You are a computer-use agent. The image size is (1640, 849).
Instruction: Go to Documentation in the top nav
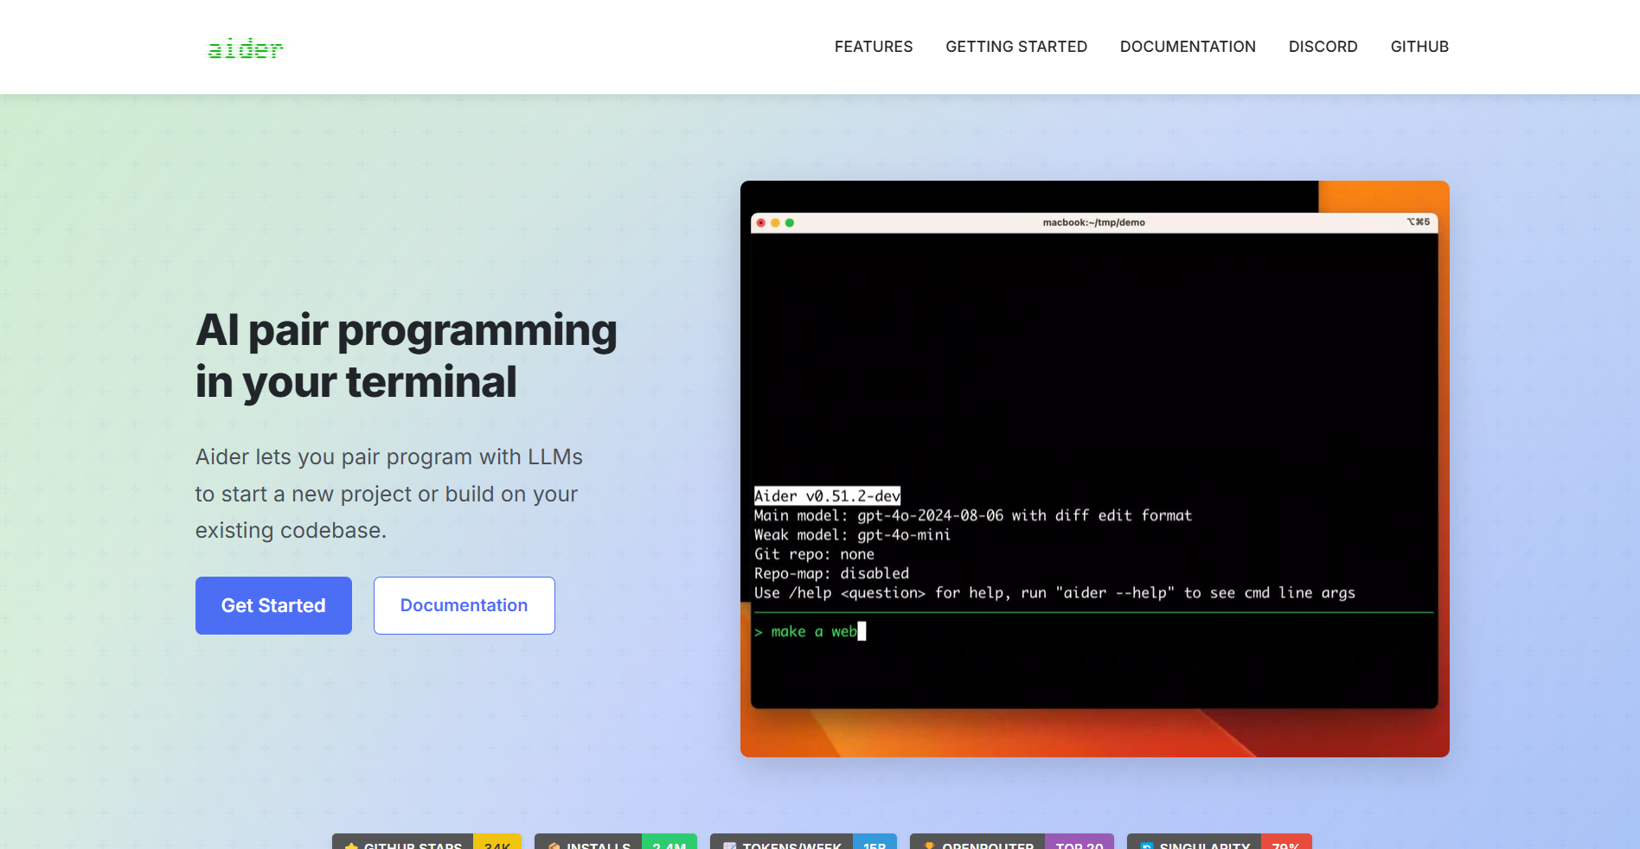coord(1188,47)
